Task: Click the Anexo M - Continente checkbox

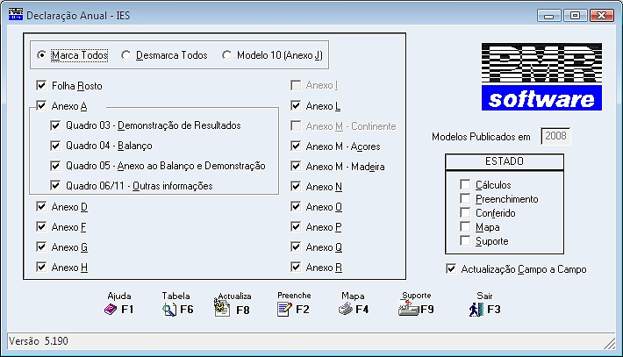Action: [x=296, y=126]
